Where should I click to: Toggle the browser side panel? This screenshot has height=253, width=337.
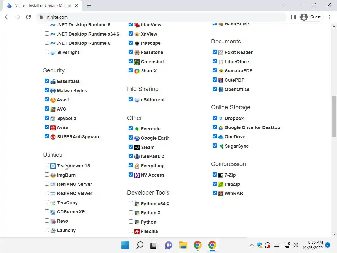[x=293, y=17]
